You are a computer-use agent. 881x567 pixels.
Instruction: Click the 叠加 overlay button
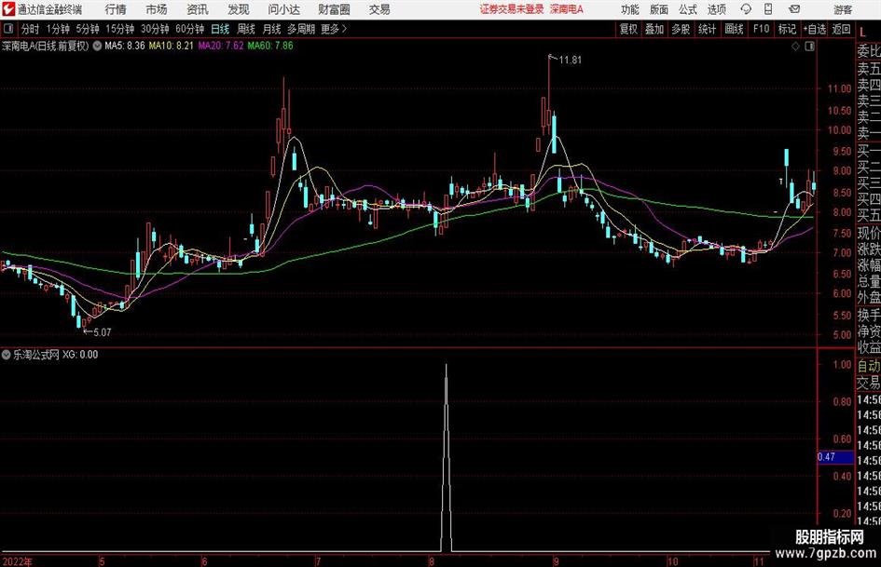654,29
